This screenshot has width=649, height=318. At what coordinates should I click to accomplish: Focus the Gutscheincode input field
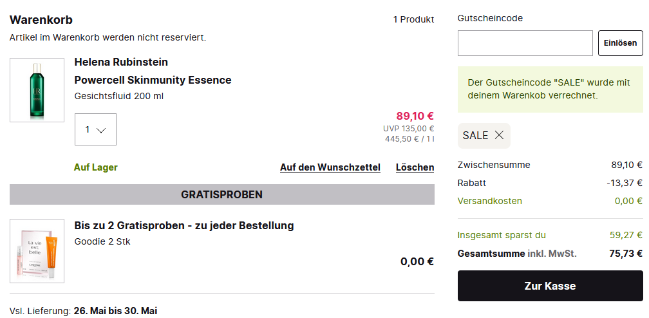click(x=525, y=43)
